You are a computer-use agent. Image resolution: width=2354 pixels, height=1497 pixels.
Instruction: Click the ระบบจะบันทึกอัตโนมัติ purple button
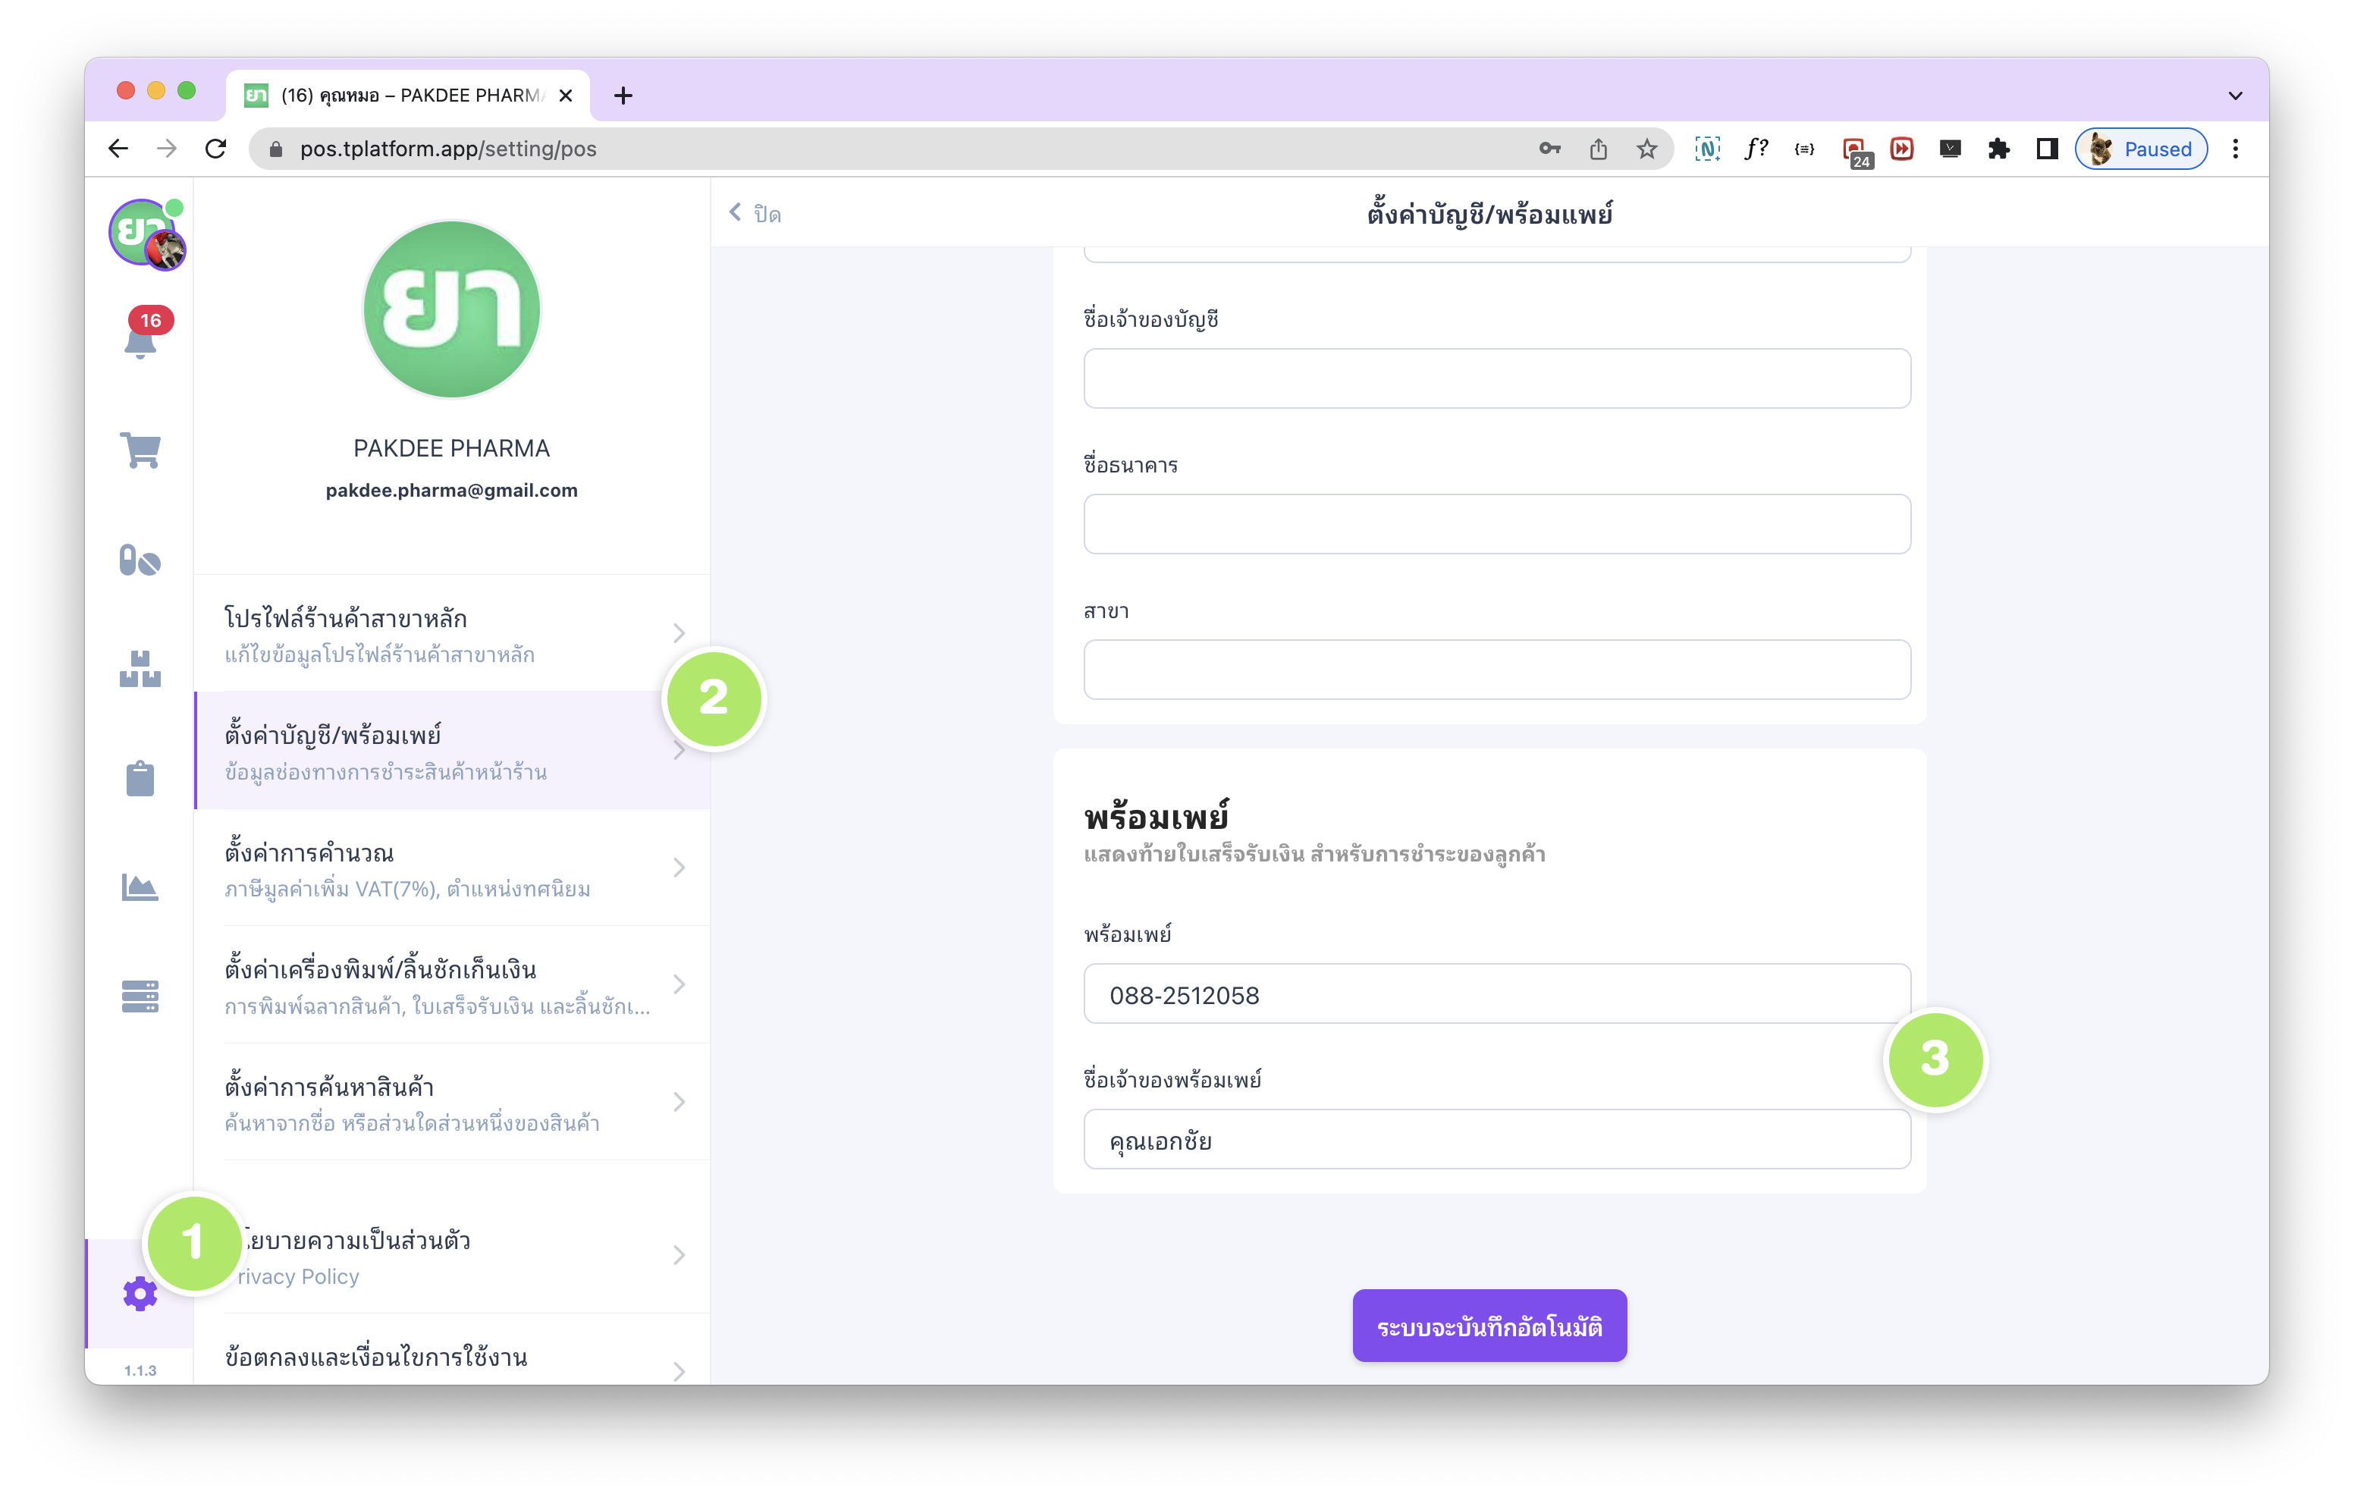[x=1489, y=1326]
